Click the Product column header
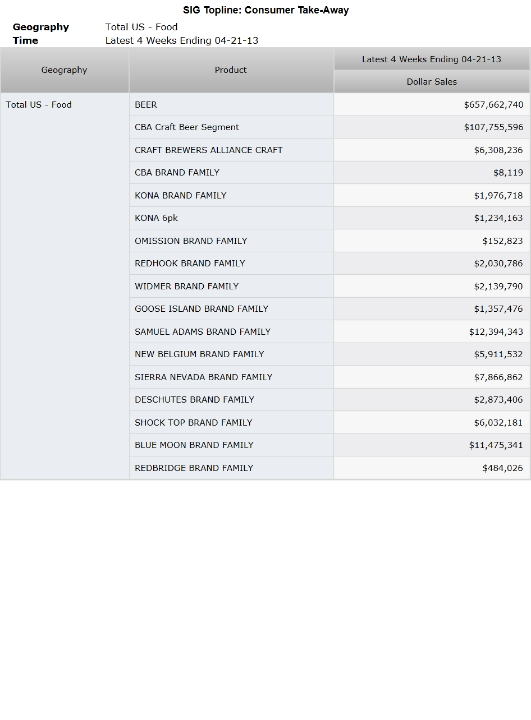This screenshot has width=531, height=720. point(231,70)
